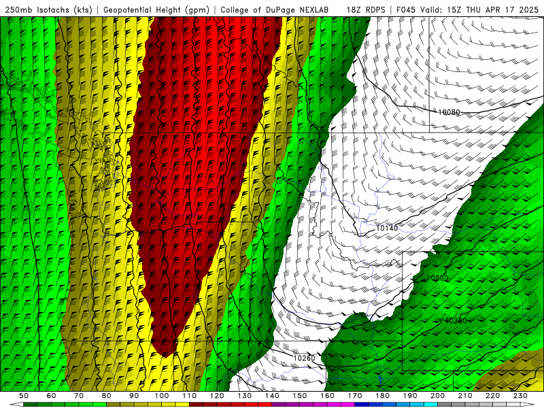Image resolution: width=544 pixels, height=408 pixels.
Task: Click the "F045 Valid: 15Z THU APR 17 2025" text
Action: pos(467,10)
